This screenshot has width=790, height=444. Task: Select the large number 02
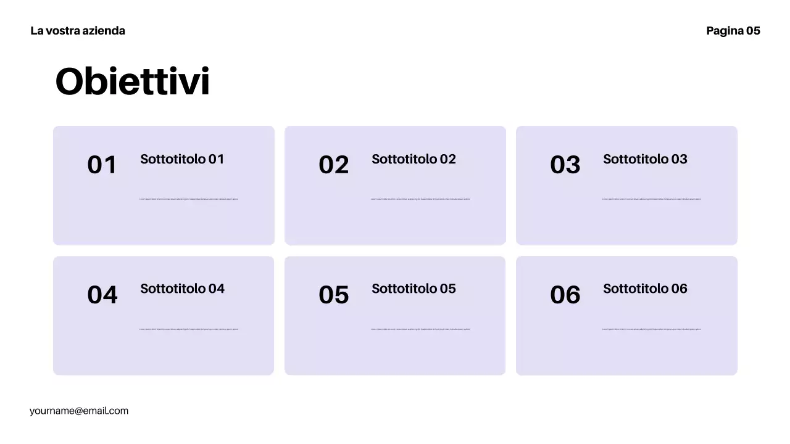[333, 165]
